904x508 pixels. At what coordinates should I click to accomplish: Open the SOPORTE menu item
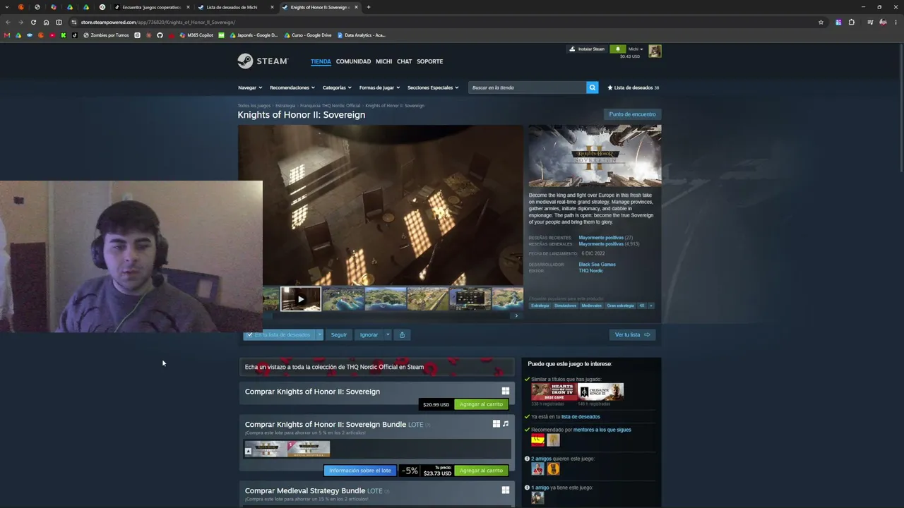tap(429, 61)
